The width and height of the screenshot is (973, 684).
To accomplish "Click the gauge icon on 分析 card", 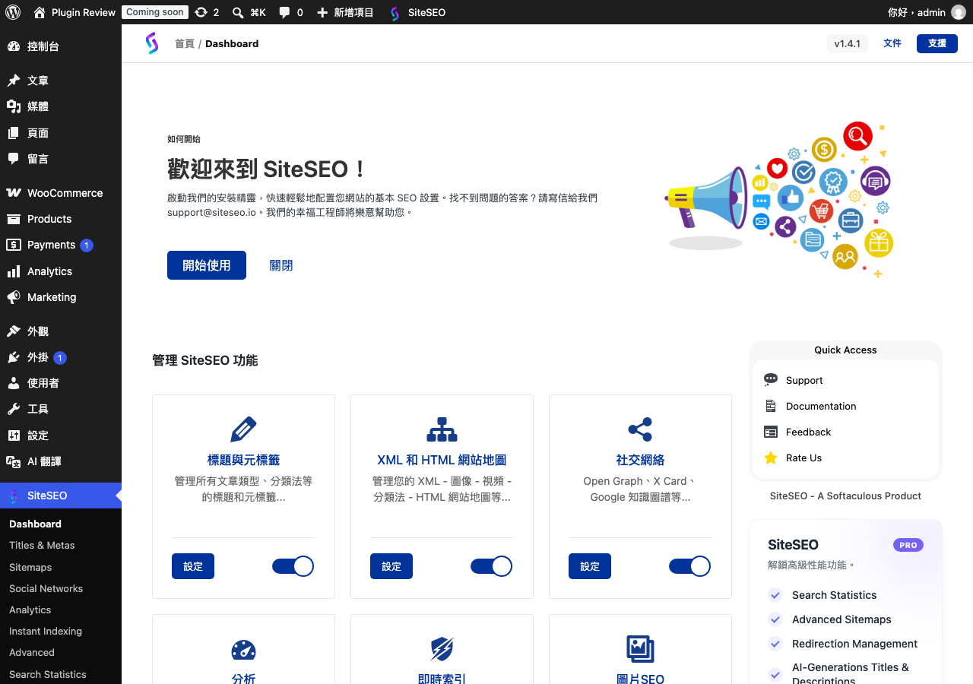I will click(x=243, y=650).
